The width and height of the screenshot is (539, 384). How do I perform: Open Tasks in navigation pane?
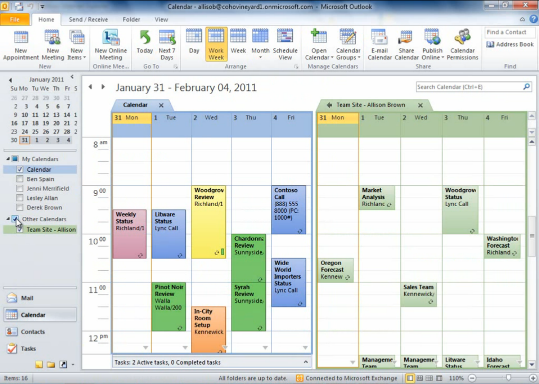click(x=40, y=348)
